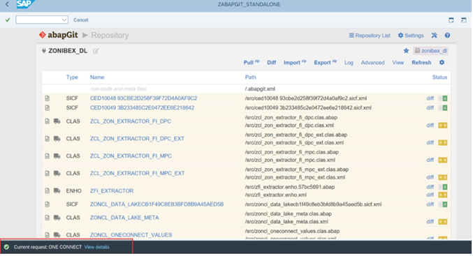Open the help question mark icon
Viewport: 473px width, 256px height.
point(447,36)
